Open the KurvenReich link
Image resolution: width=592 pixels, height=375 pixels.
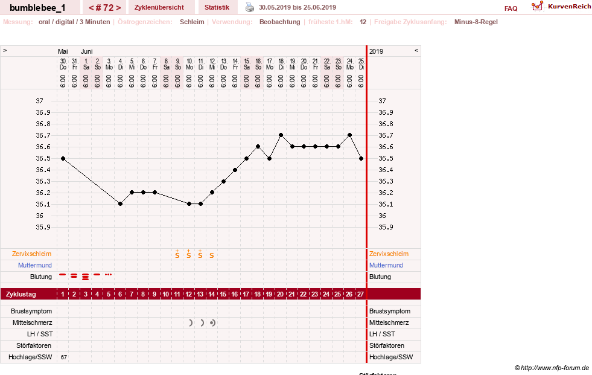pyautogui.click(x=569, y=7)
